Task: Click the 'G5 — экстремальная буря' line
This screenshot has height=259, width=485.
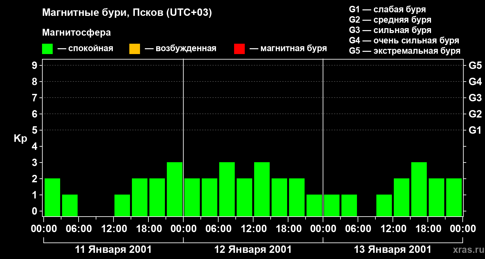Action: tap(405, 51)
